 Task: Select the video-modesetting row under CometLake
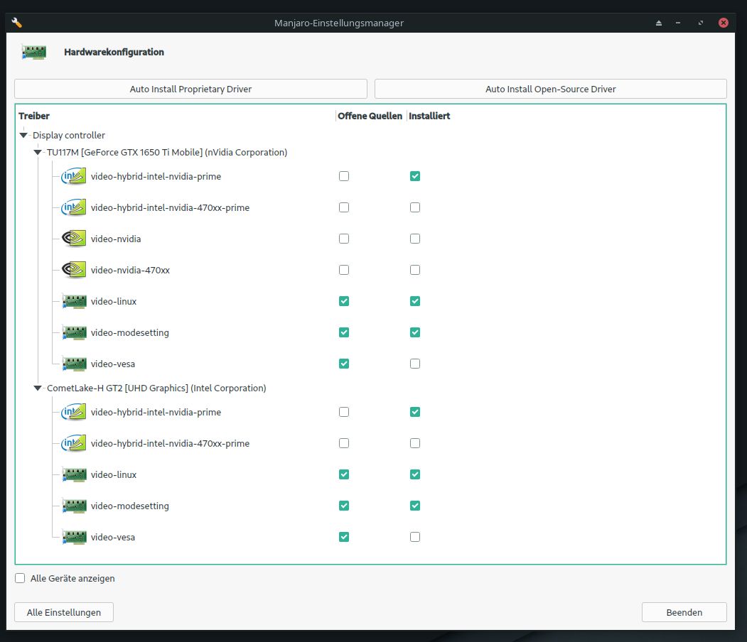tap(129, 506)
